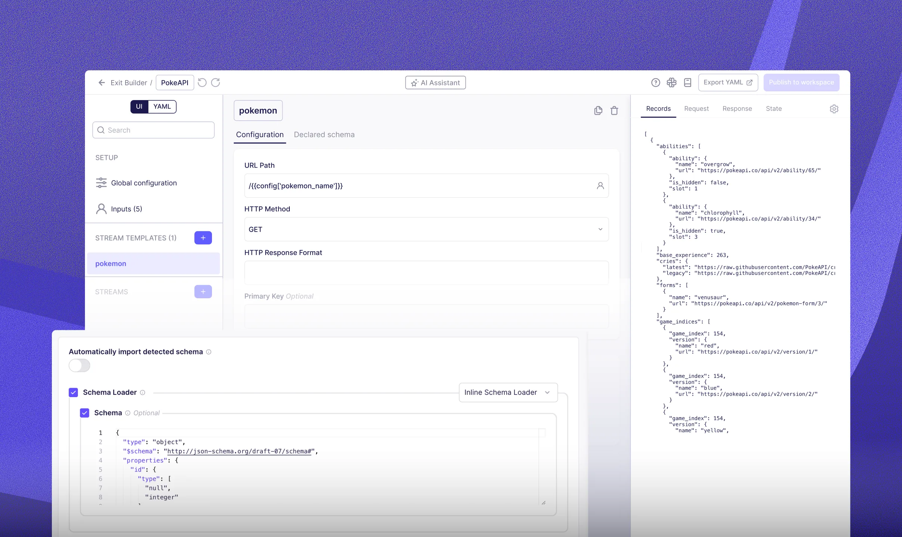
Task: Uncheck the Schema checkbox
Action: pyautogui.click(x=85, y=413)
